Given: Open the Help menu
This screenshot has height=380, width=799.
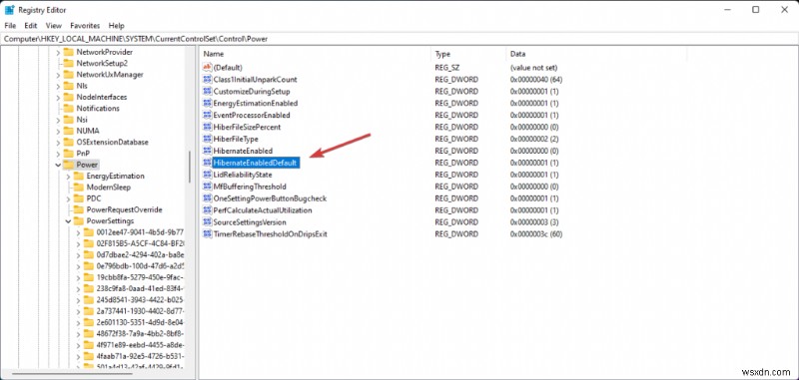Looking at the screenshot, I should click(116, 26).
